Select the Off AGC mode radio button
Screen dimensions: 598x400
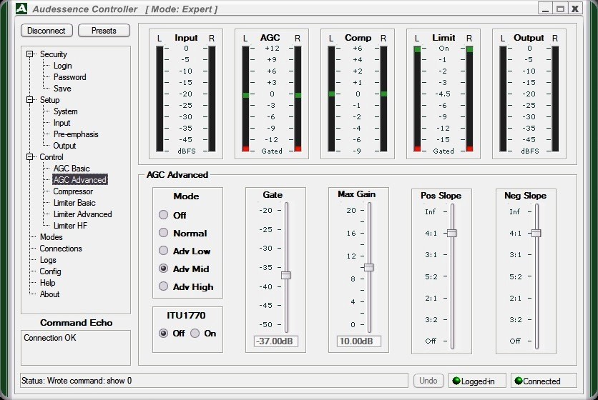163,215
